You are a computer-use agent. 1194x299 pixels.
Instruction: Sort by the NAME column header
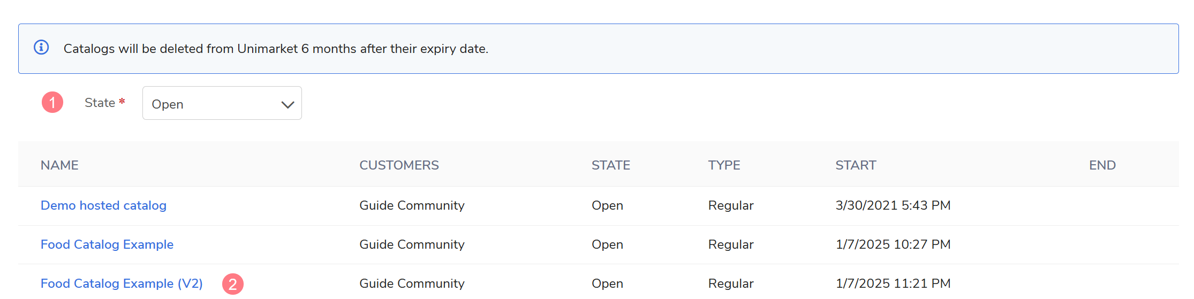[59, 165]
